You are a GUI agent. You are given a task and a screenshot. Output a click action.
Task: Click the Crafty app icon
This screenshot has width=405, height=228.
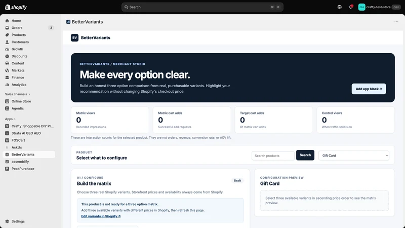(x=7, y=126)
